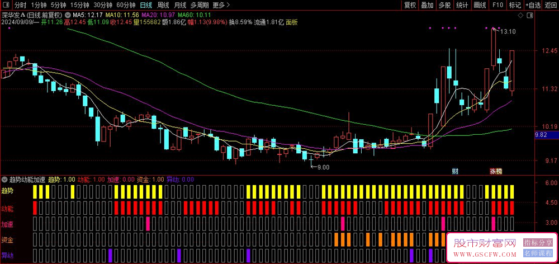The height and width of the screenshot is (264, 559).
Task: Click the pink 加速 row label
Action: click(7, 225)
